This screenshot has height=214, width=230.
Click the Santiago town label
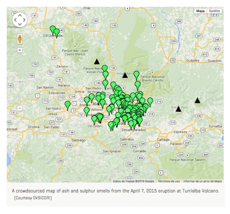coord(78,140)
